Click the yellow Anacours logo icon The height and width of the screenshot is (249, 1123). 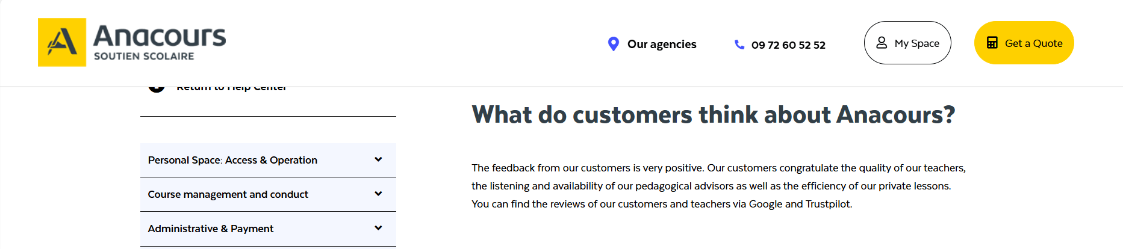click(62, 42)
